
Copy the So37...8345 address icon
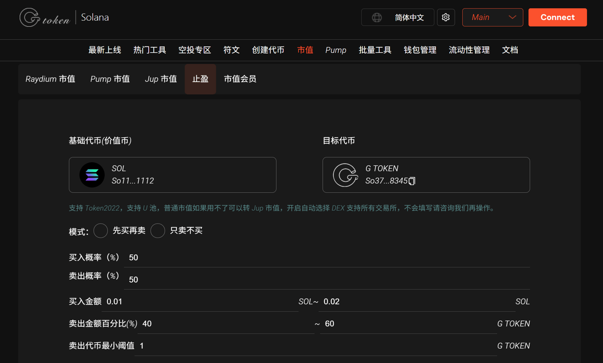click(412, 181)
